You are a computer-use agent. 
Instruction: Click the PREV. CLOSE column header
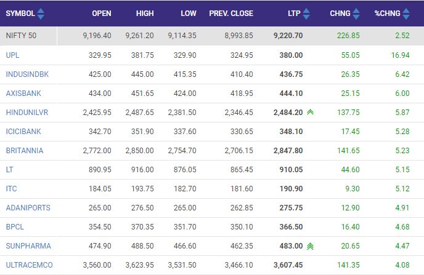pyautogui.click(x=231, y=13)
